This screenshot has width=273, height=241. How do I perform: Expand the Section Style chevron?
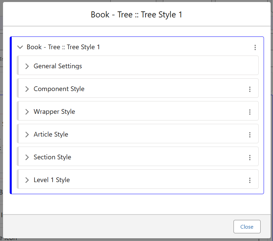tap(27, 157)
